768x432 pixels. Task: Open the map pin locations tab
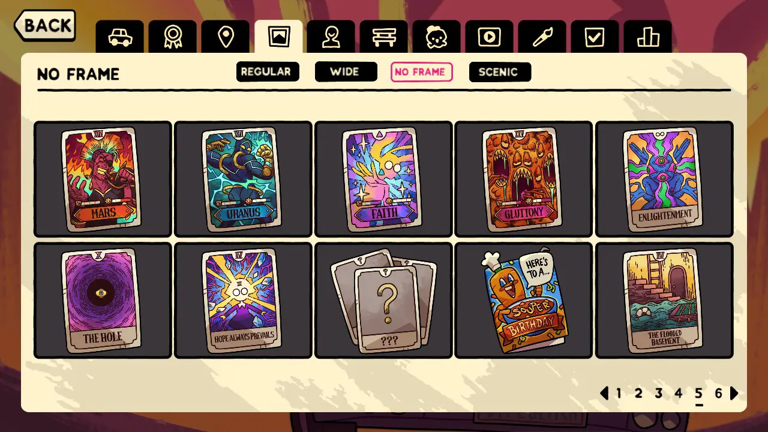[226, 37]
